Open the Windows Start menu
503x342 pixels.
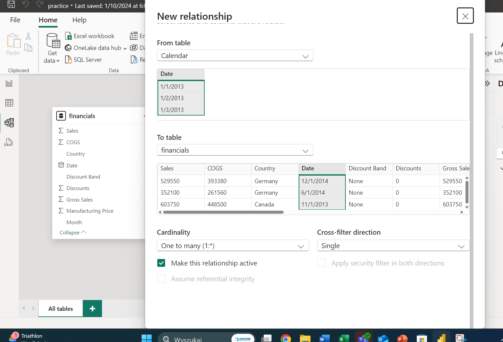click(147, 338)
